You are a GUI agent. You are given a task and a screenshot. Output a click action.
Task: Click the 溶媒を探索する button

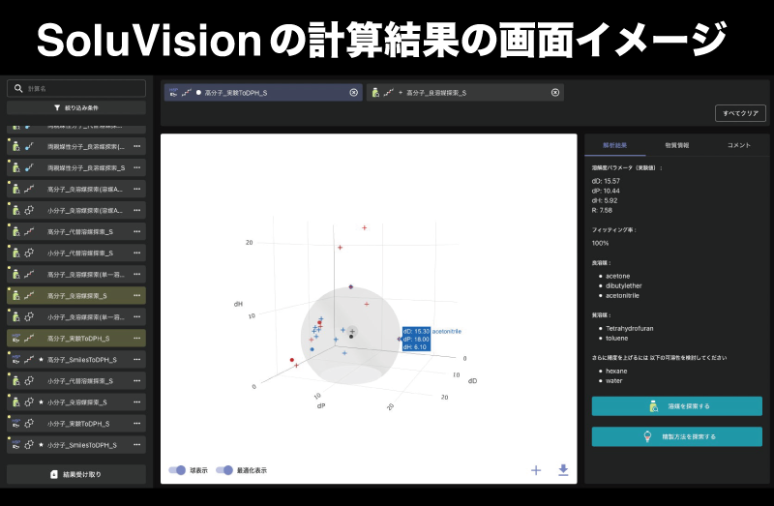coord(676,406)
